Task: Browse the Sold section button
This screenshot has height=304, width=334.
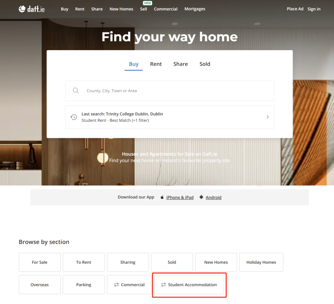Action: coord(172,262)
